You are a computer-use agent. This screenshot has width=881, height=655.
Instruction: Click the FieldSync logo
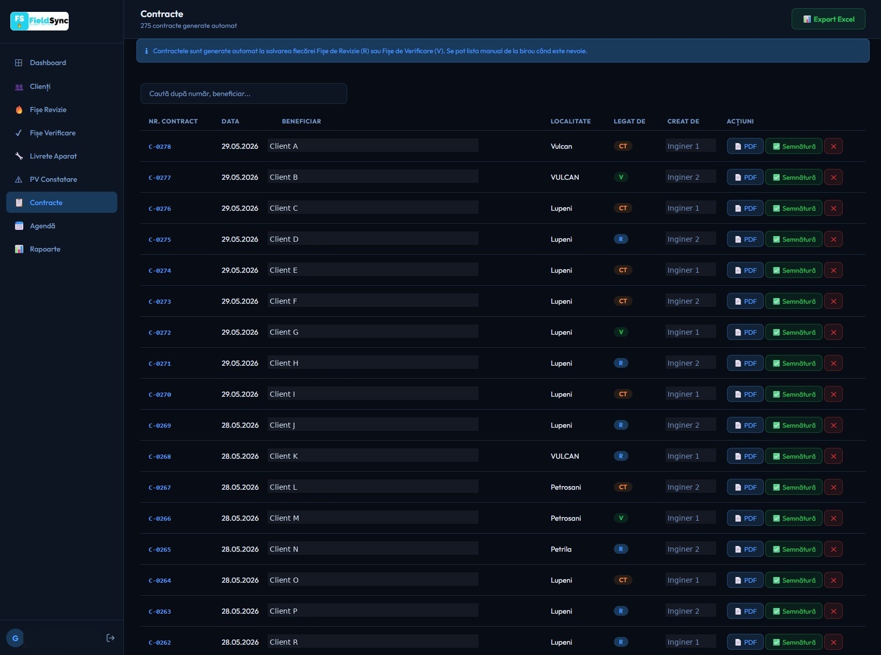coord(39,21)
